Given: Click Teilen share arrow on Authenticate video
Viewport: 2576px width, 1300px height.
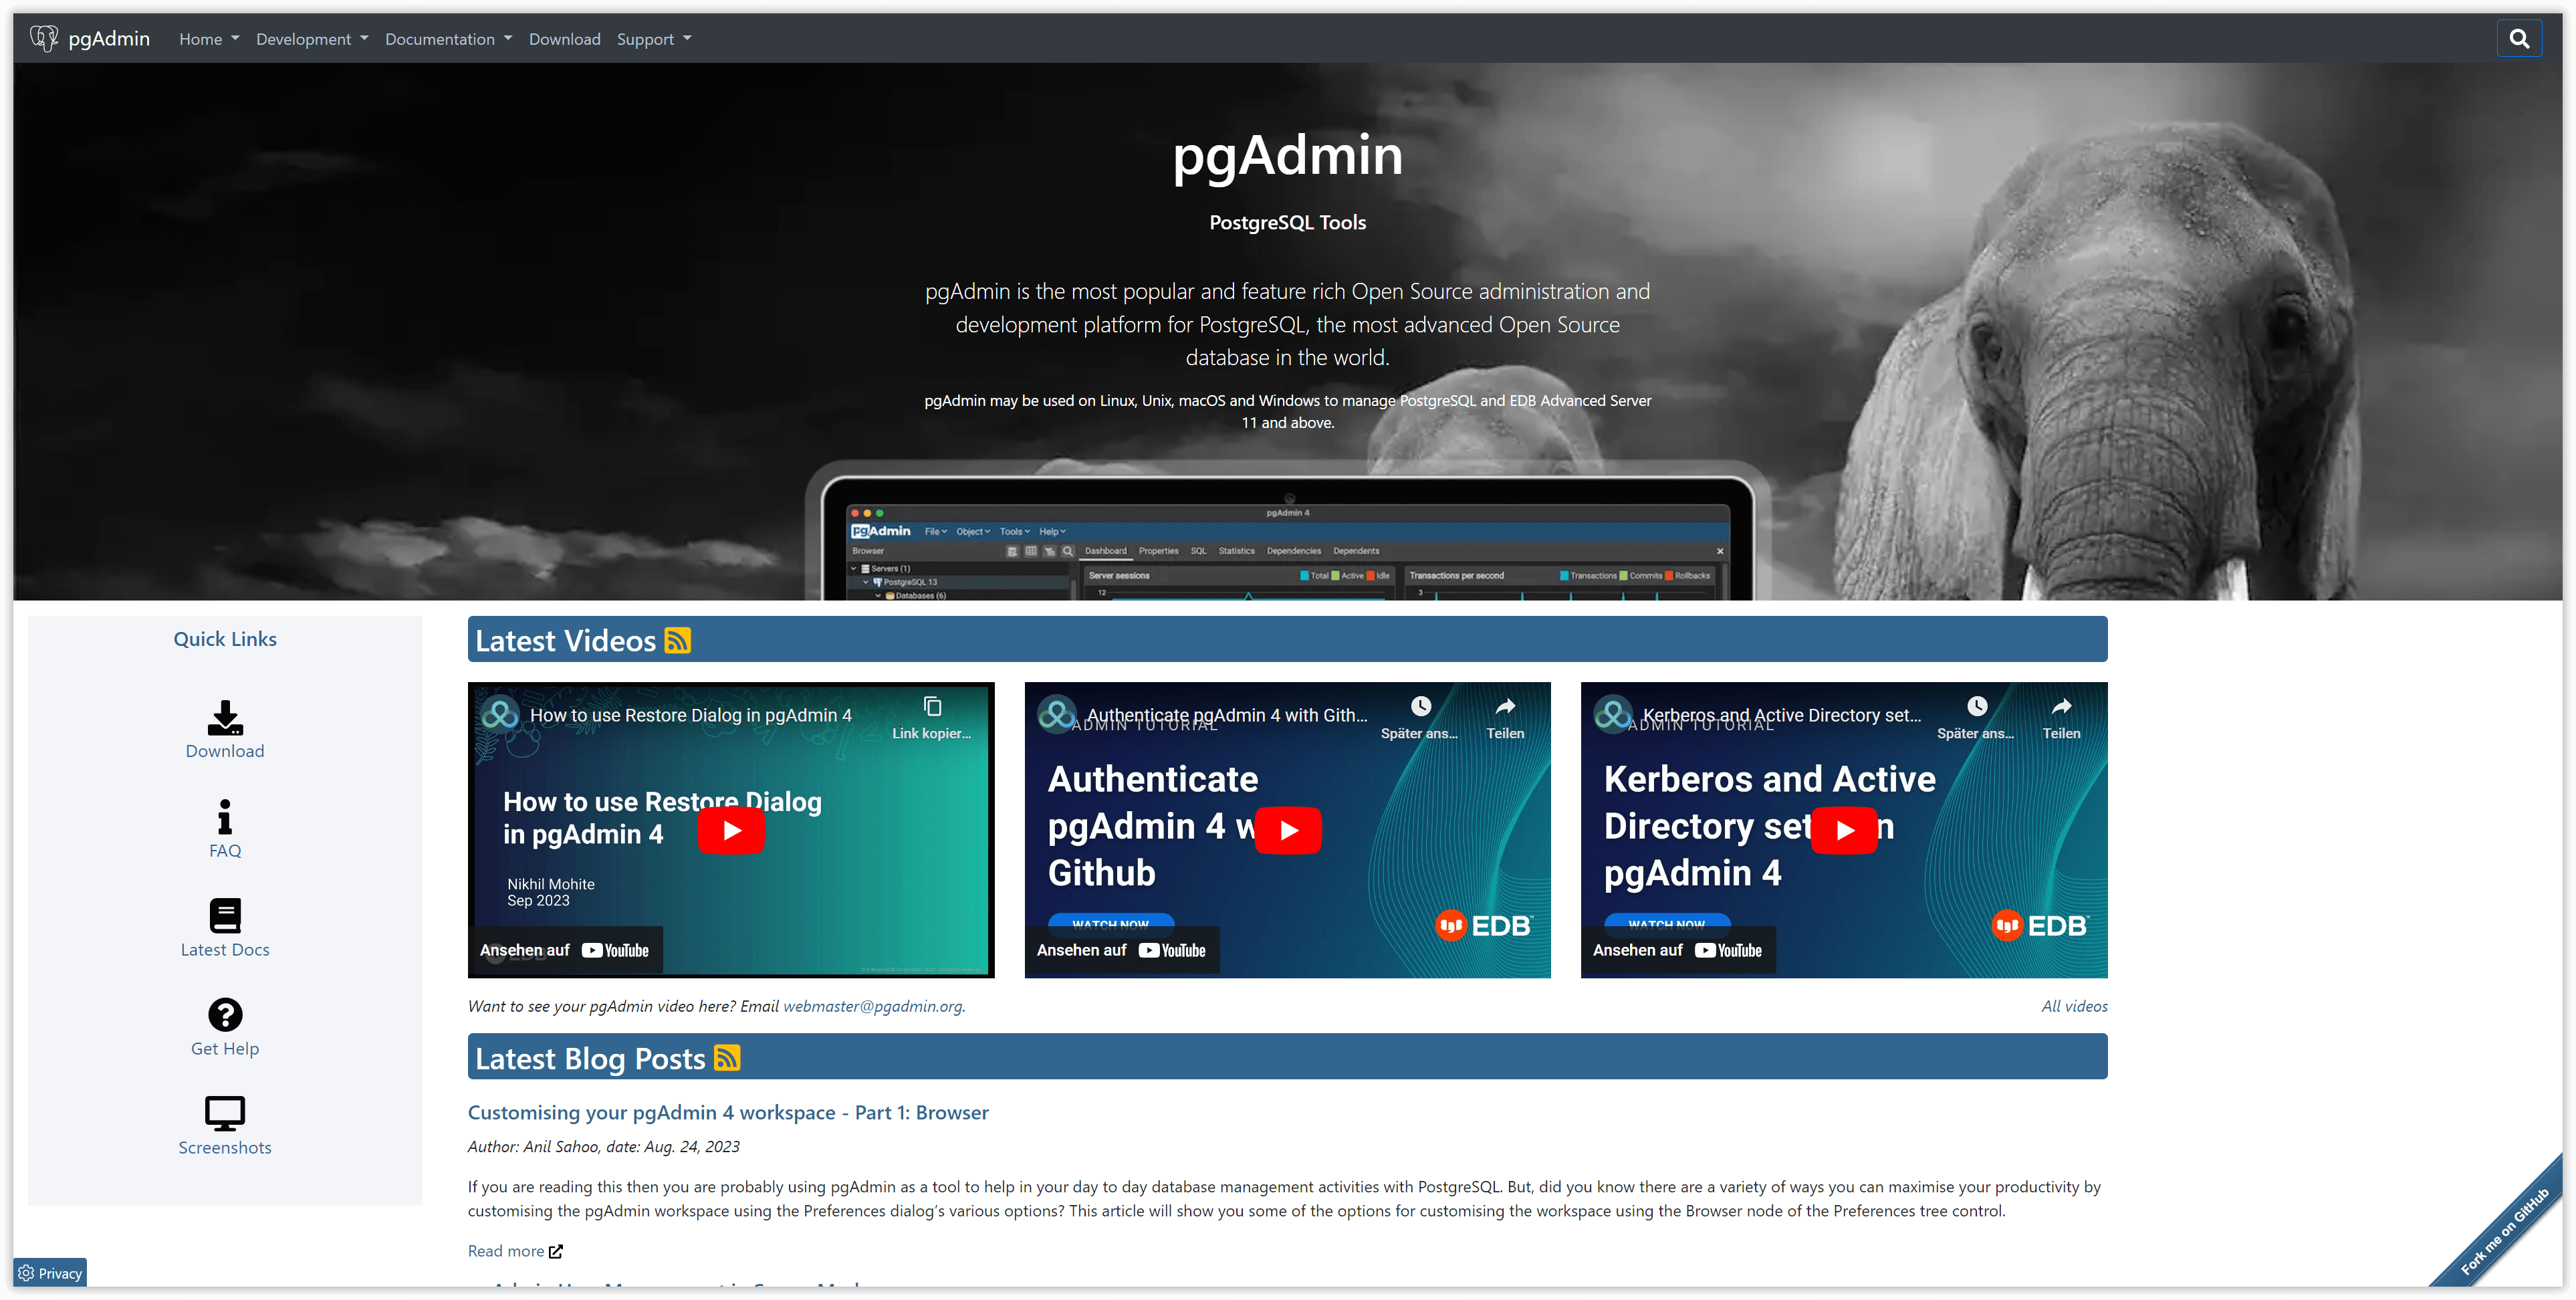Looking at the screenshot, I should [x=1505, y=706].
